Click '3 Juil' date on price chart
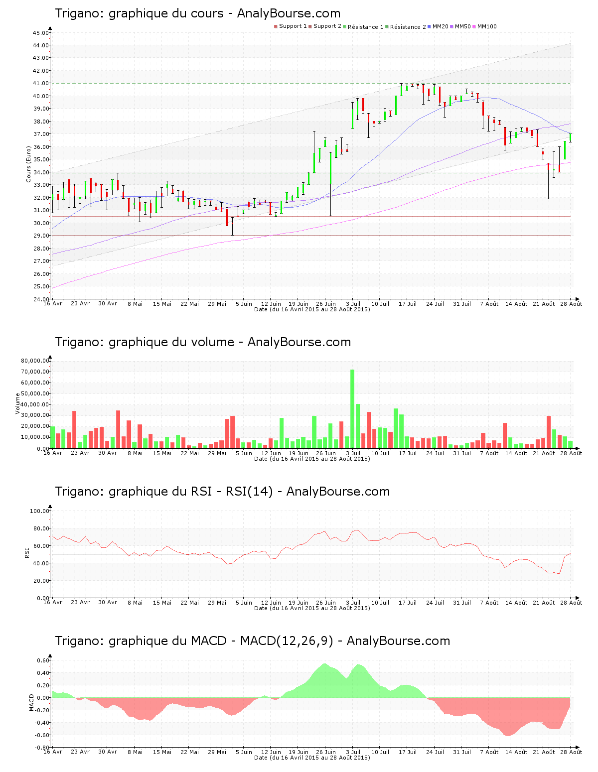 [x=353, y=304]
